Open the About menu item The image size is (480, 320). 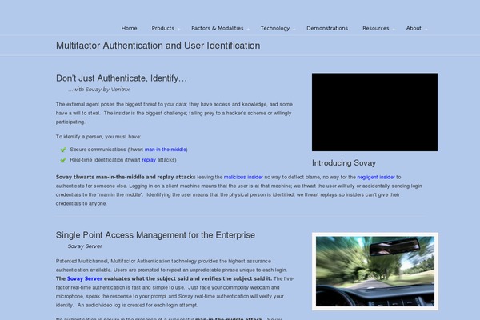tap(414, 28)
